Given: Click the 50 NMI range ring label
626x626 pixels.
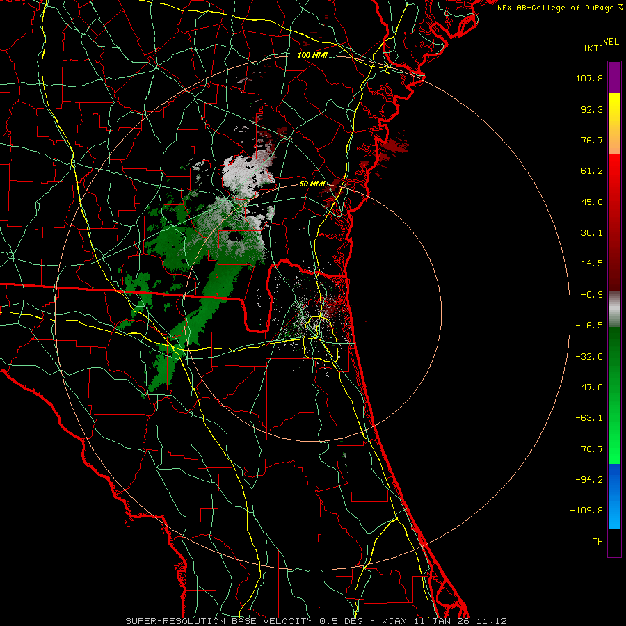Looking at the screenshot, I should 312,184.
